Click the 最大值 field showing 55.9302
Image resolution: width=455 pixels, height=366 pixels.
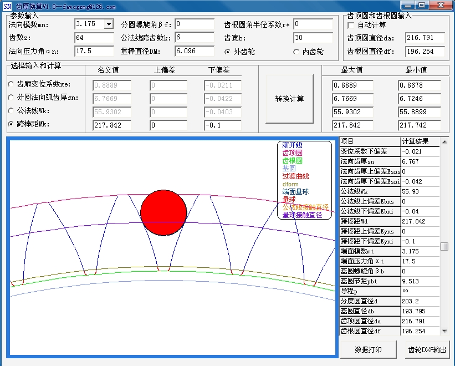pyautogui.click(x=352, y=112)
